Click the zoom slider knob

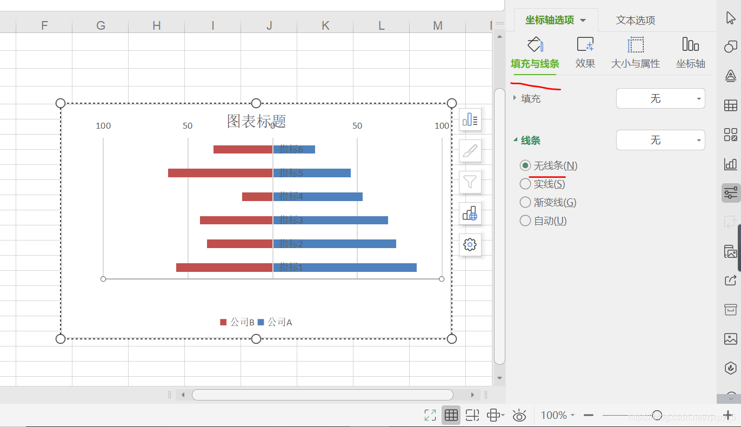coord(657,415)
